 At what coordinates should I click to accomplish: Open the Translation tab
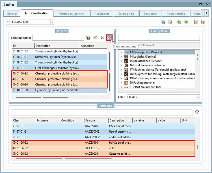pos(150,14)
